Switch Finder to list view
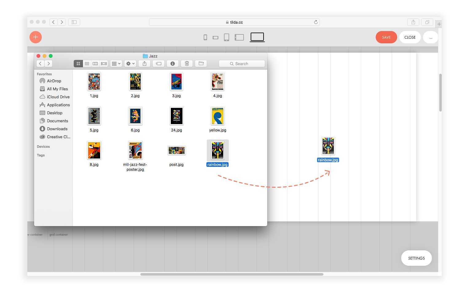This screenshot has height=294, width=466. pos(87,64)
